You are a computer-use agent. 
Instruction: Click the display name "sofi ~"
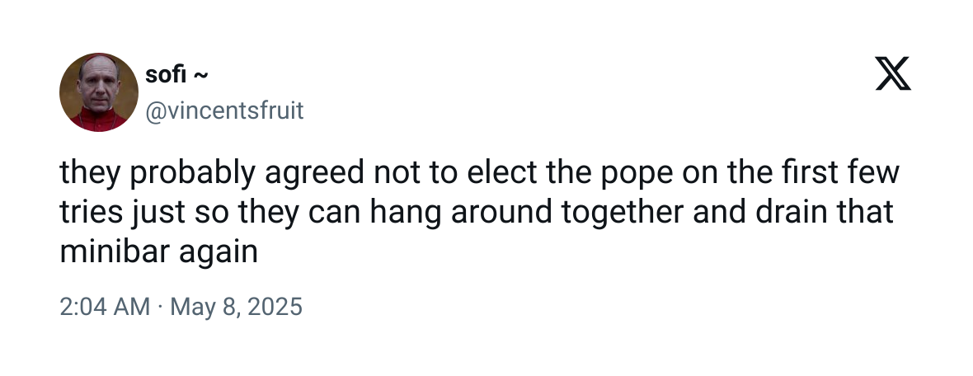[x=176, y=75]
